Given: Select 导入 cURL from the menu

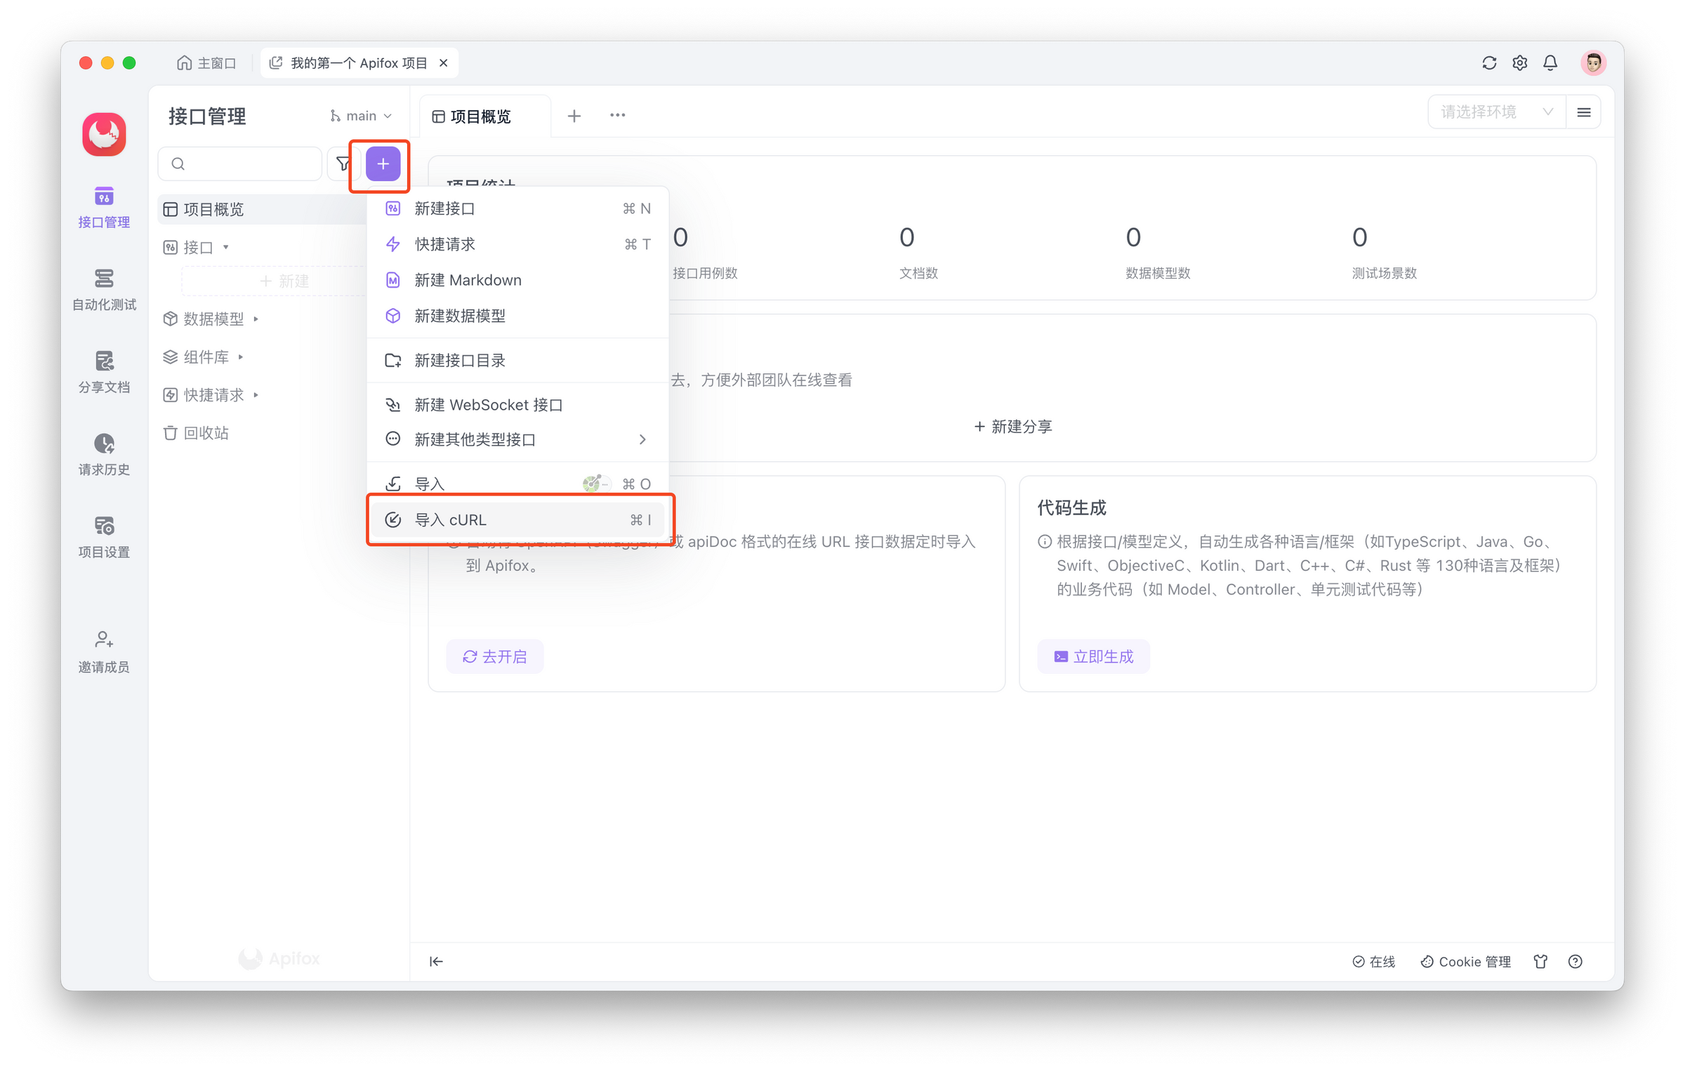Looking at the screenshot, I should 449,519.
